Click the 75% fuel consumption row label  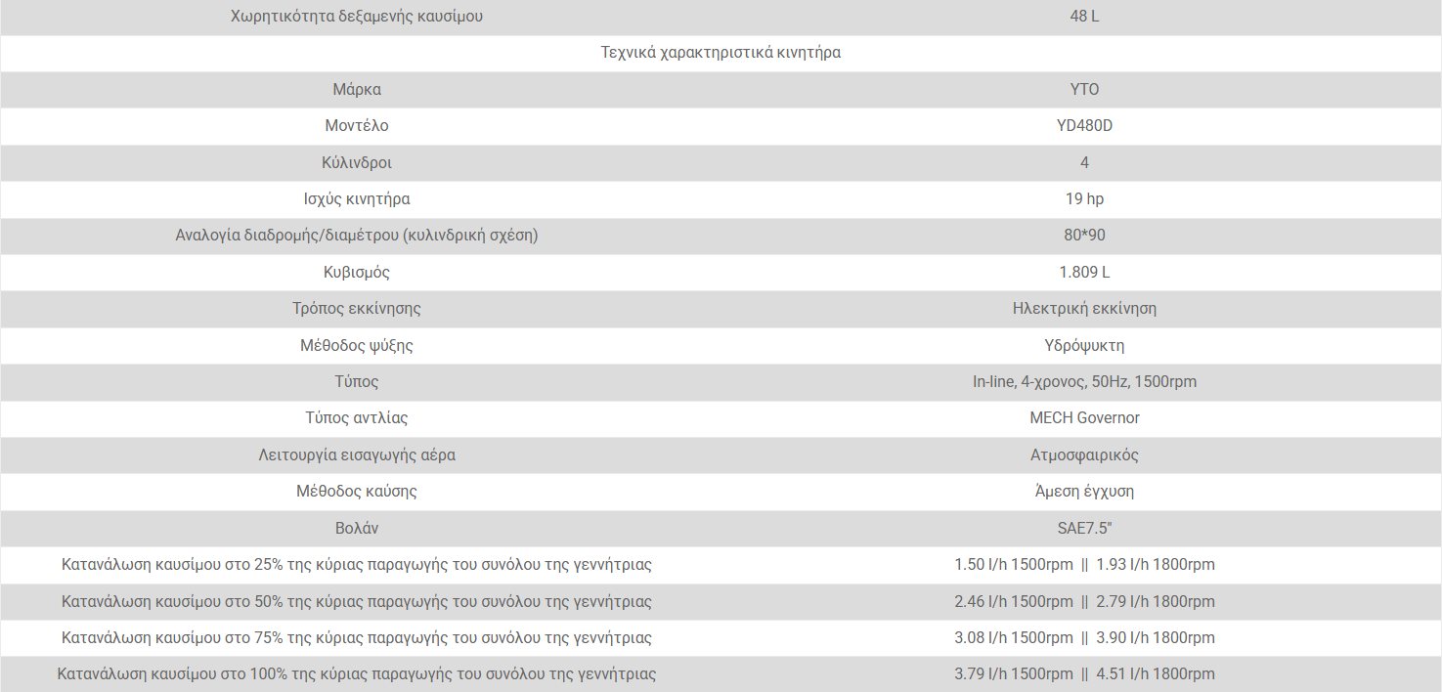click(x=356, y=638)
